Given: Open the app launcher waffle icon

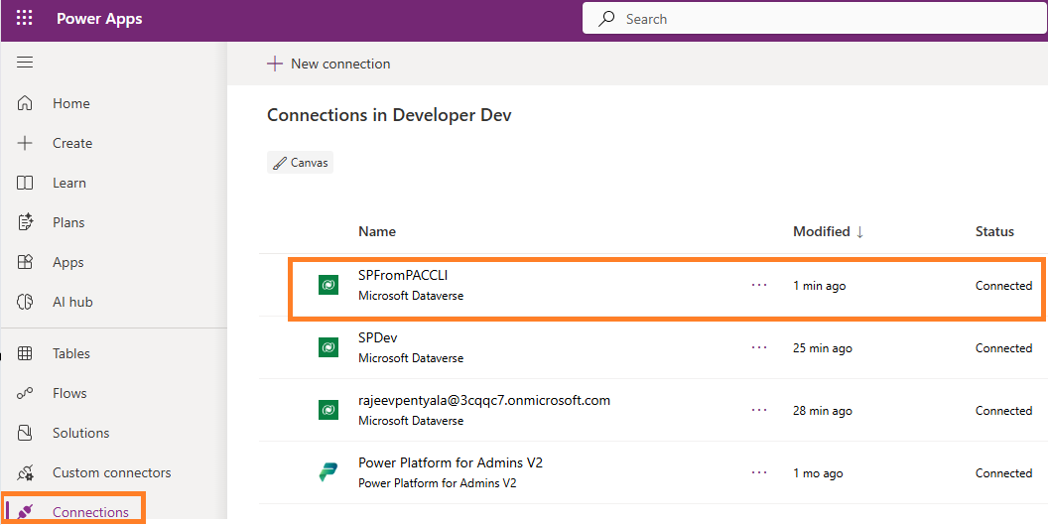Looking at the screenshot, I should pos(25,19).
